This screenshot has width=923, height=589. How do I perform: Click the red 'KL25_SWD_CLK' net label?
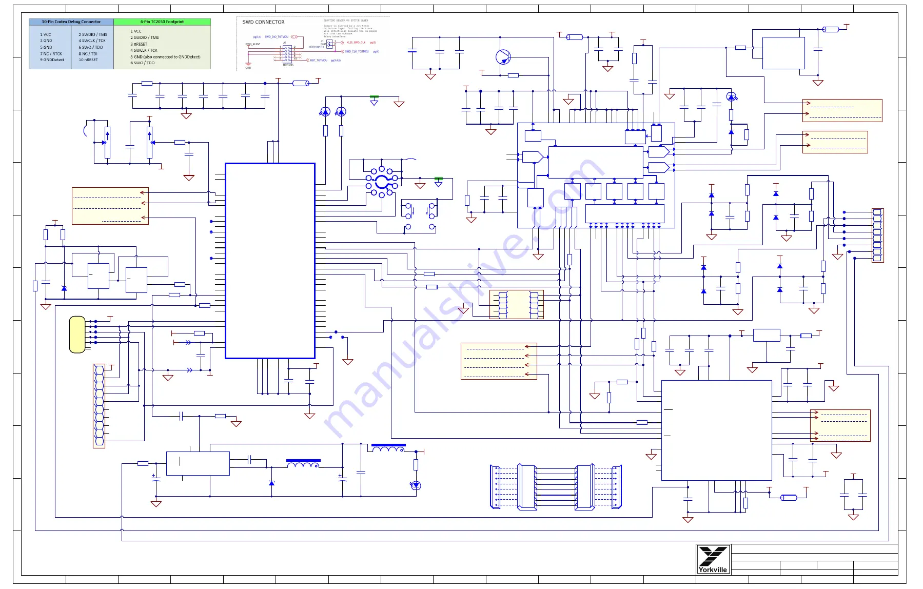[356, 43]
